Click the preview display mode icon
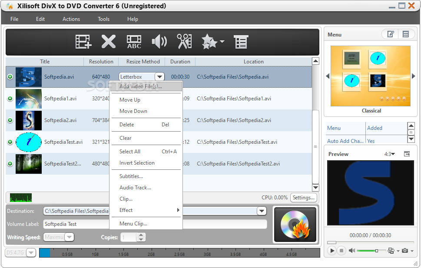Viewport: 421px width, 268px height. coord(391,251)
